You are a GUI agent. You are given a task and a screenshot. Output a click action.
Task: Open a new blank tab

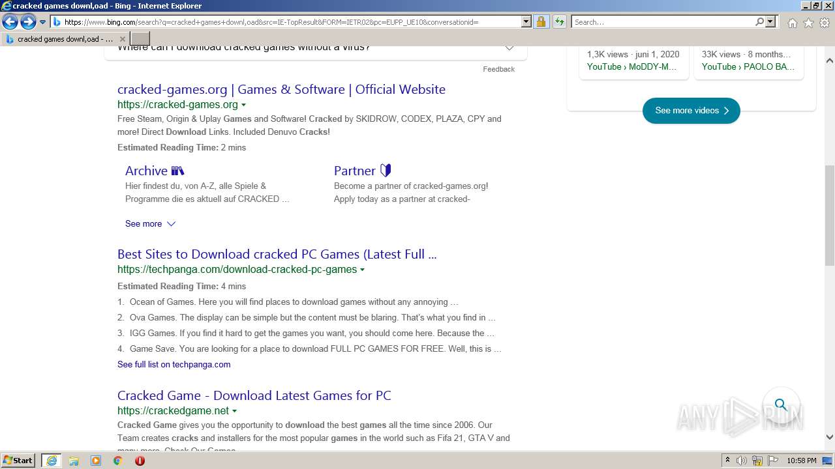tap(140, 39)
